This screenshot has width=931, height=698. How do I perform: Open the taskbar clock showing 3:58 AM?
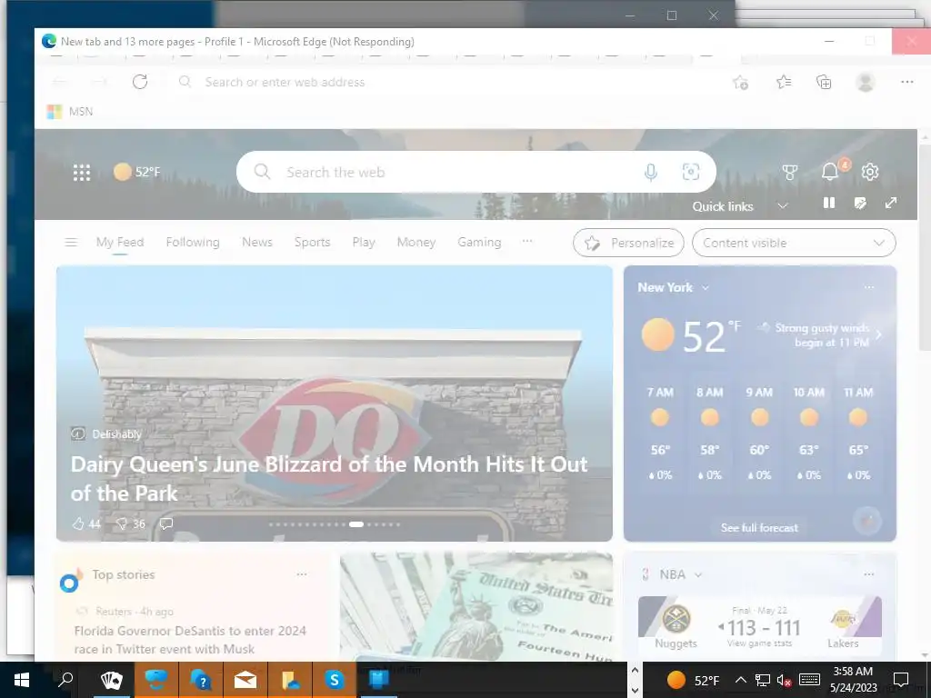(853, 680)
